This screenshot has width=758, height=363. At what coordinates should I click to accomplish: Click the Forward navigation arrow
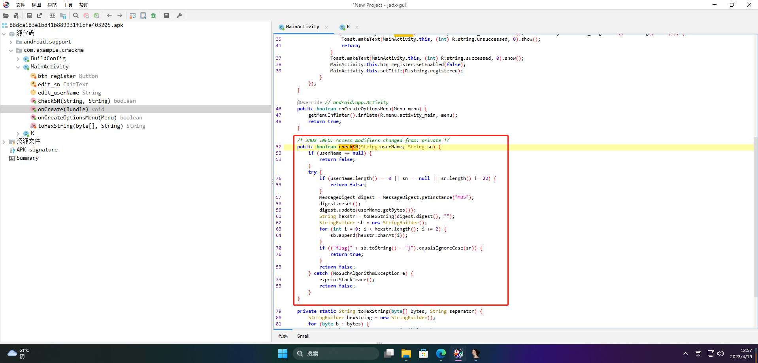120,15
